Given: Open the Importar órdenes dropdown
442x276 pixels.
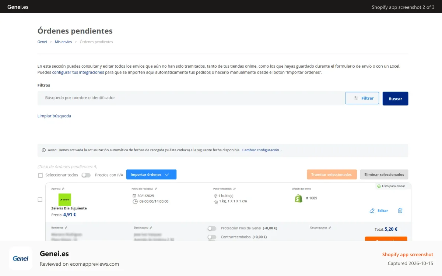Looking at the screenshot, I should tap(151, 174).
